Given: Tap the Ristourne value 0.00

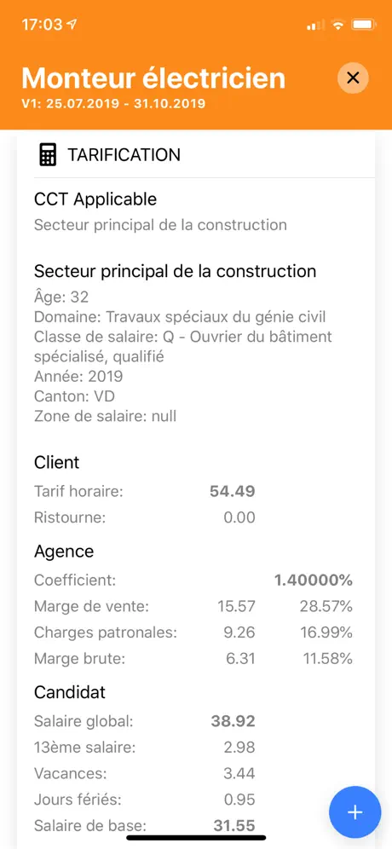Looking at the screenshot, I should tap(239, 517).
